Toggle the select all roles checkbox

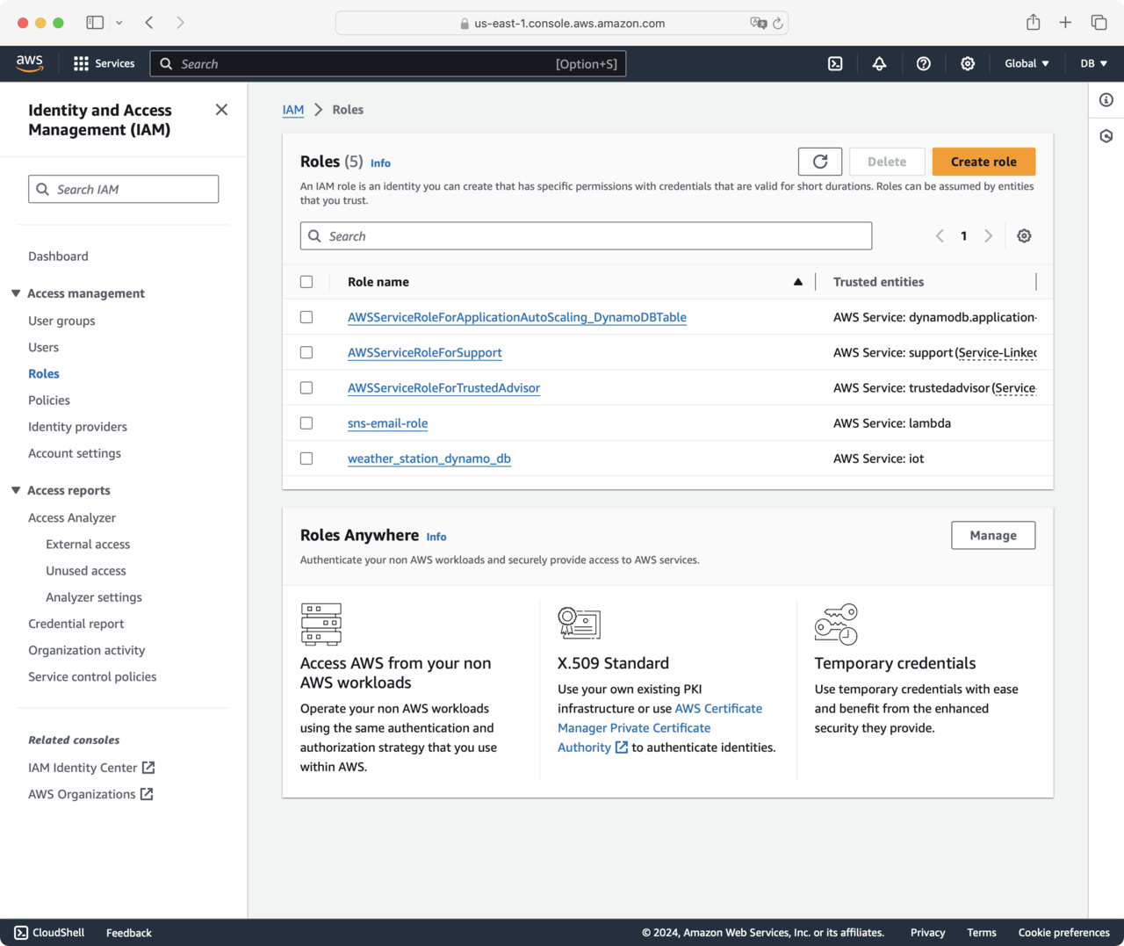click(306, 282)
